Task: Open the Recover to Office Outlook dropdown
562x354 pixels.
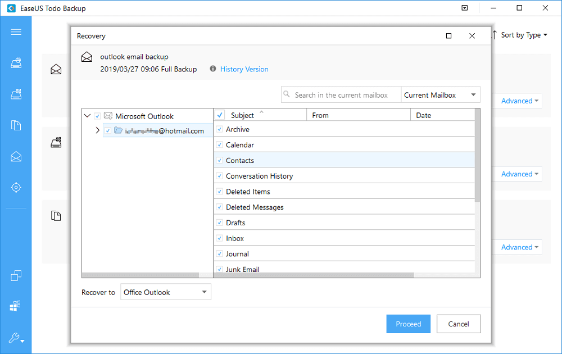Action: (x=166, y=292)
